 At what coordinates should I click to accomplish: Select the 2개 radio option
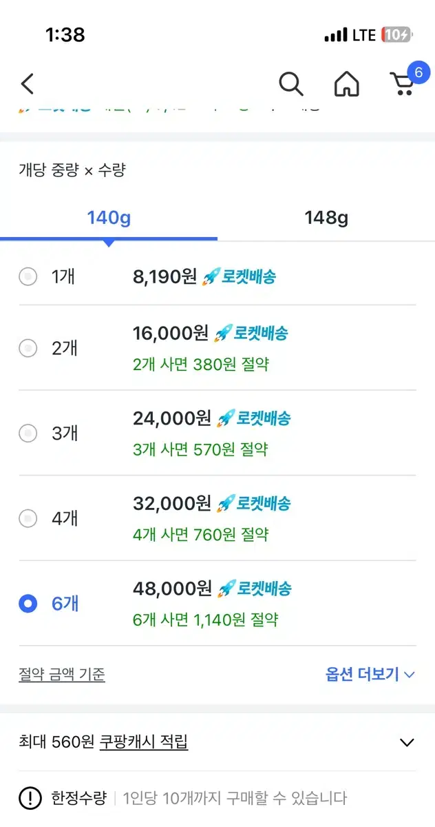click(28, 348)
